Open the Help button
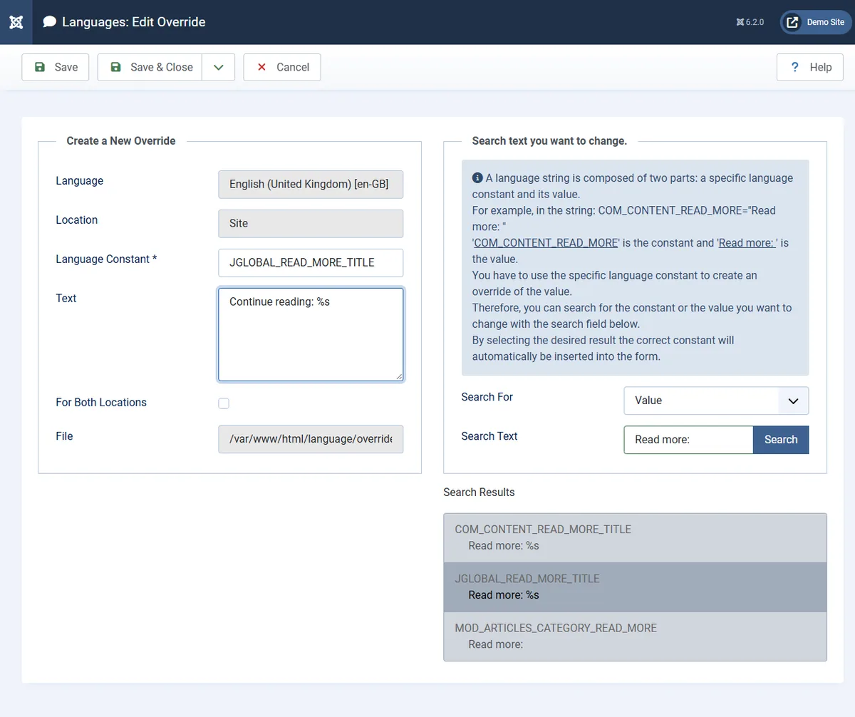Image resolution: width=855 pixels, height=717 pixels. click(810, 67)
